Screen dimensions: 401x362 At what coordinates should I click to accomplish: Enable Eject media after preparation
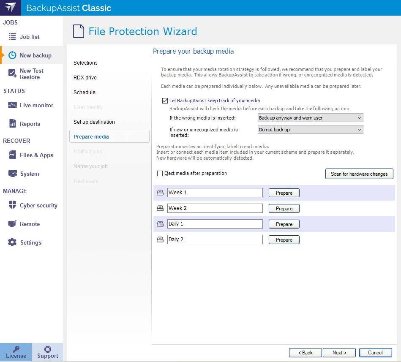[160, 173]
